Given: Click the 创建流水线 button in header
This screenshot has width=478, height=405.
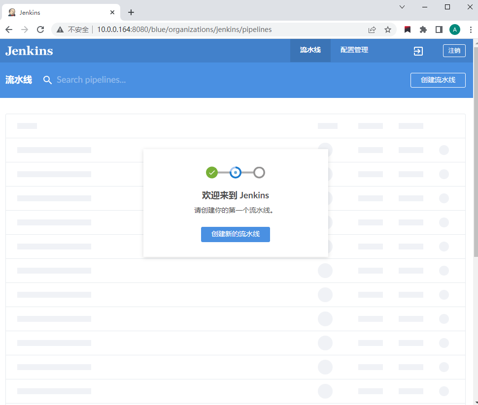Looking at the screenshot, I should click(x=438, y=80).
